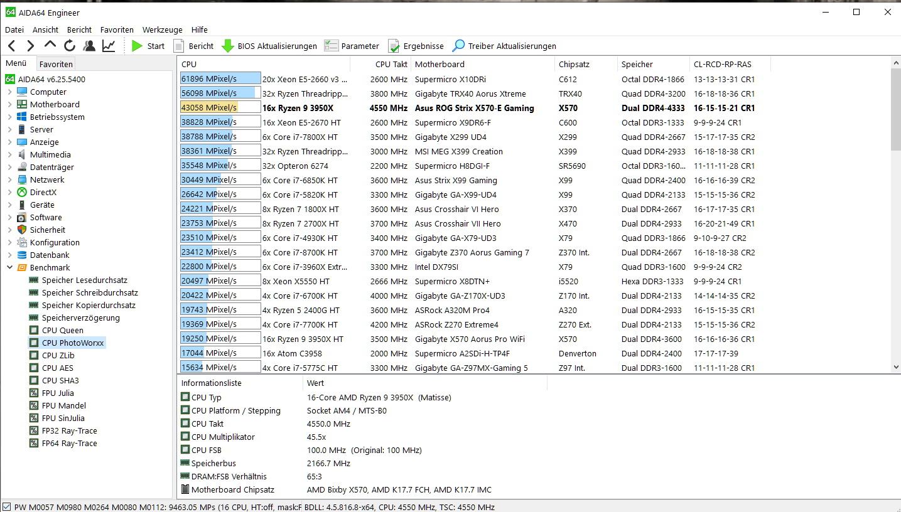The image size is (901, 512).
Task: Expand the Server tree node
Action: pos(9,129)
